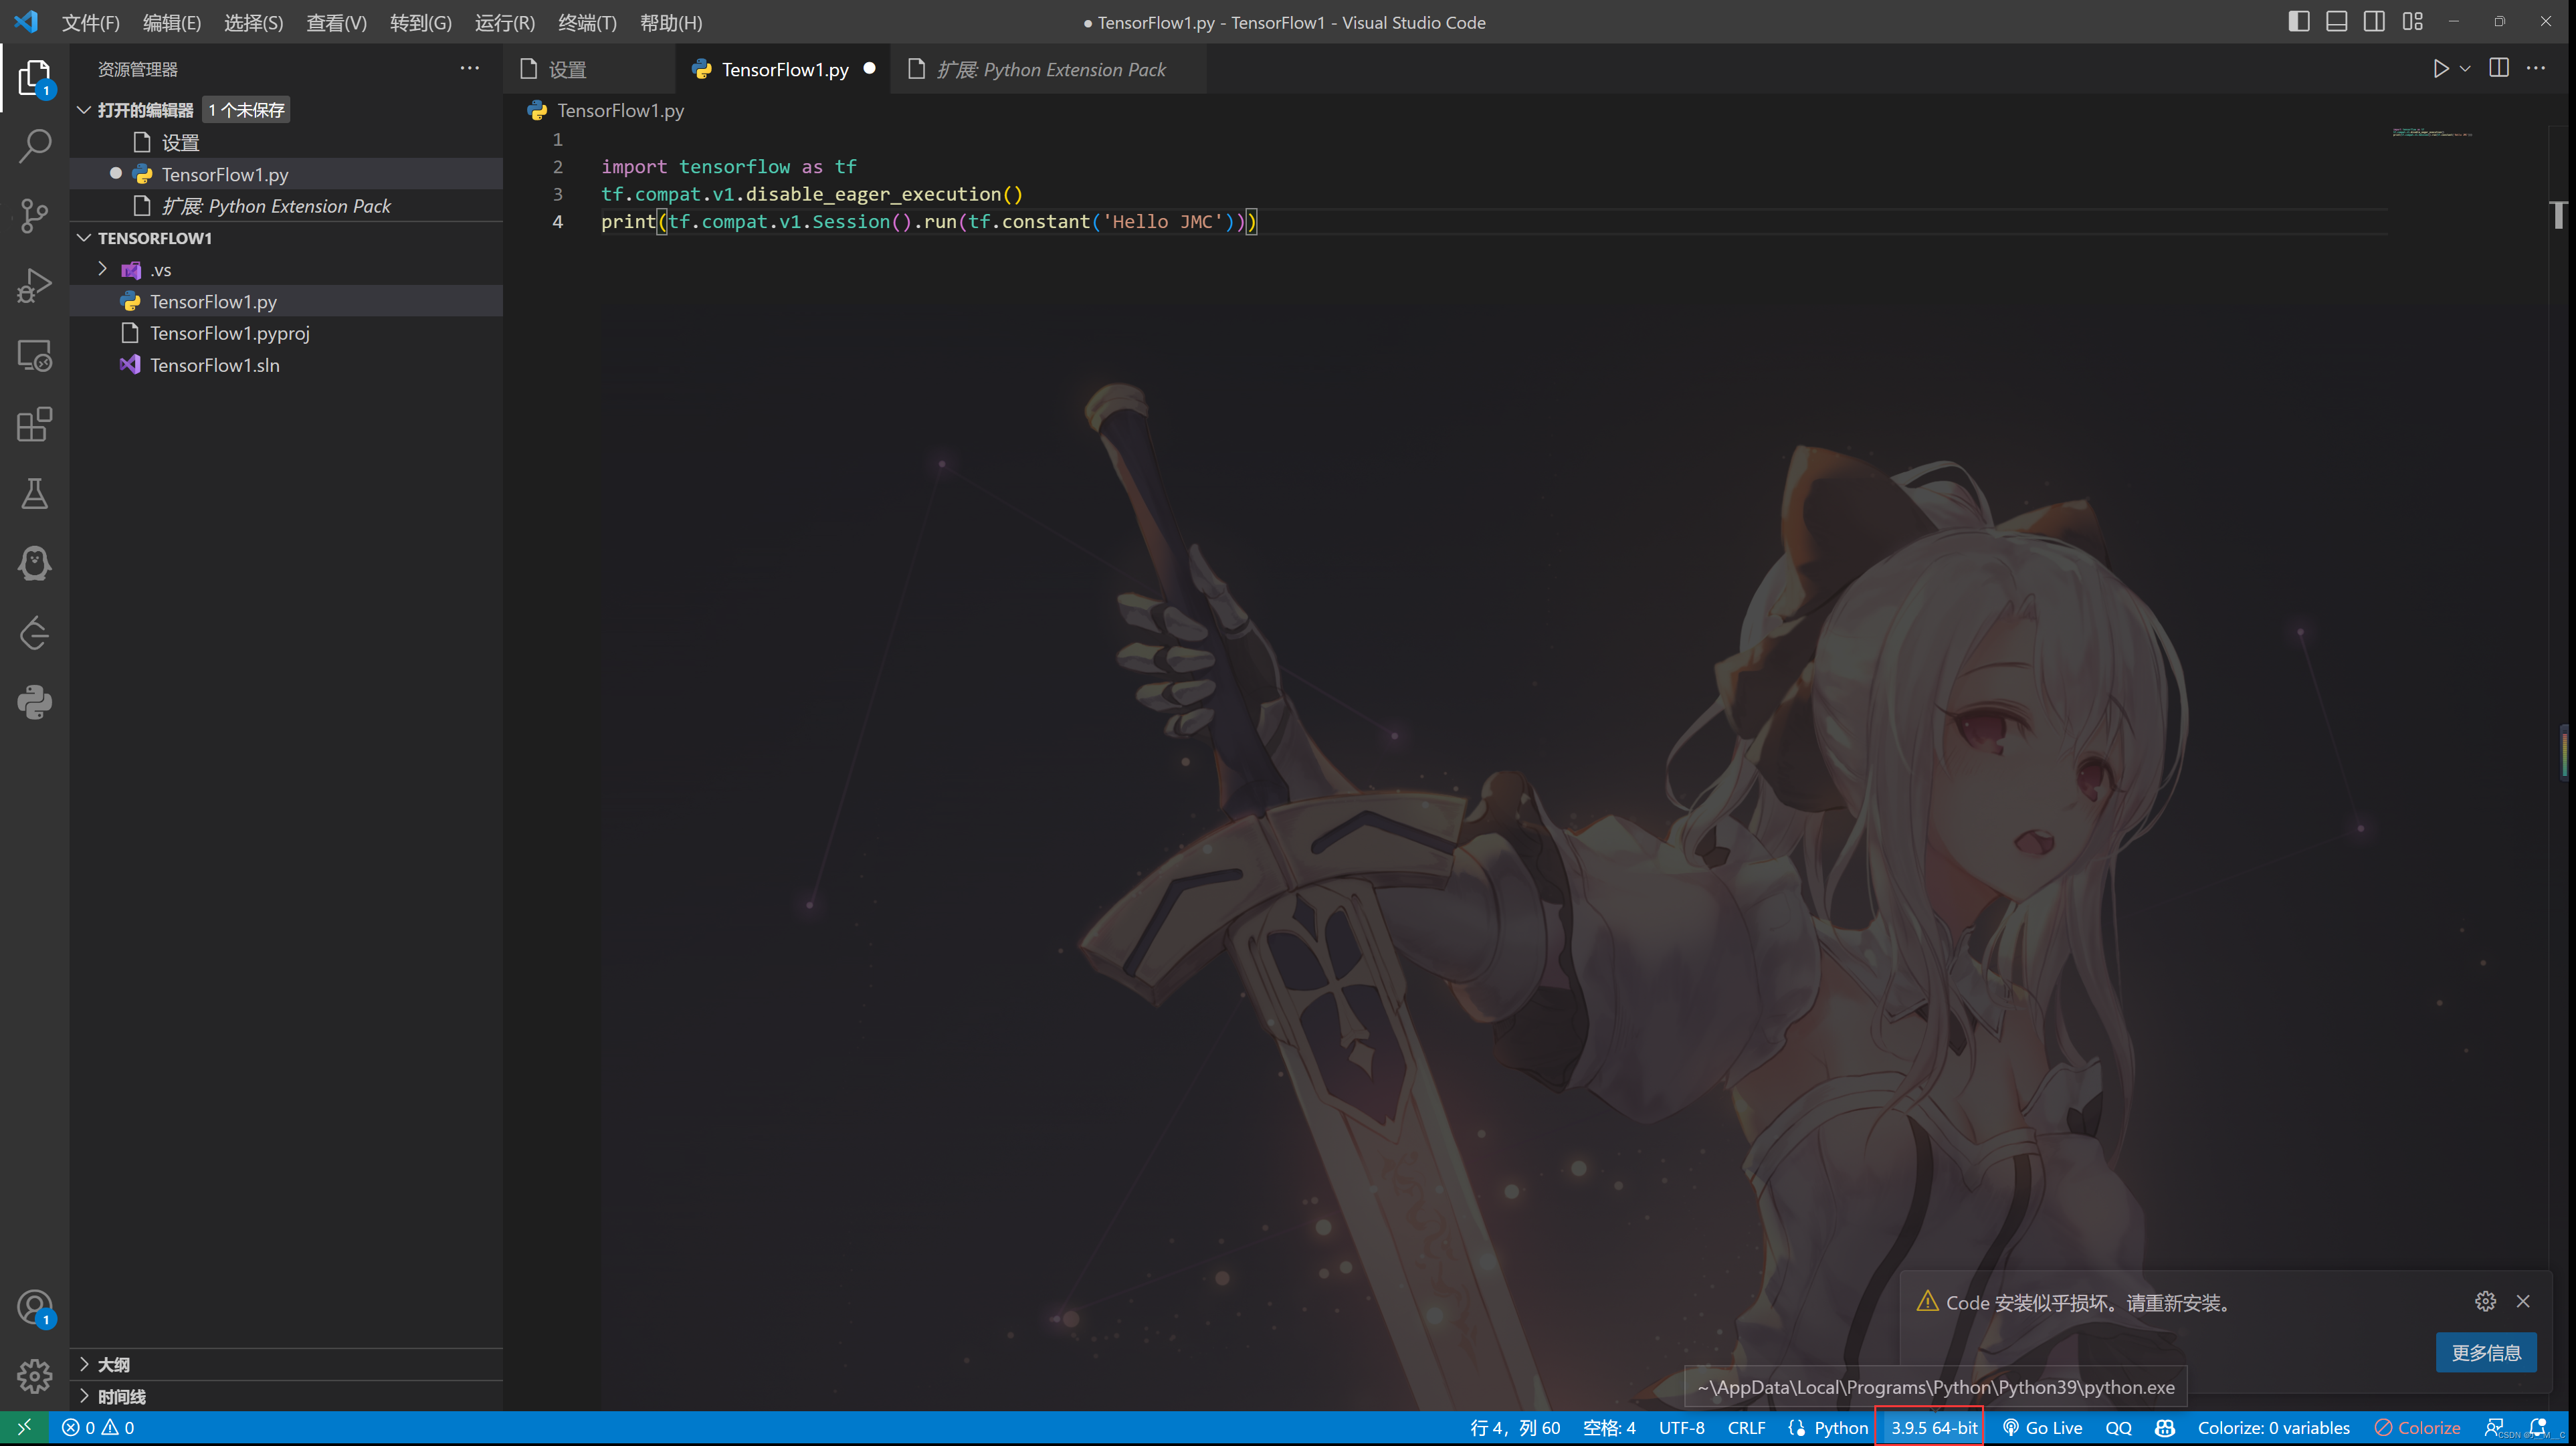Click the 更多信息 button

coord(2485,1352)
